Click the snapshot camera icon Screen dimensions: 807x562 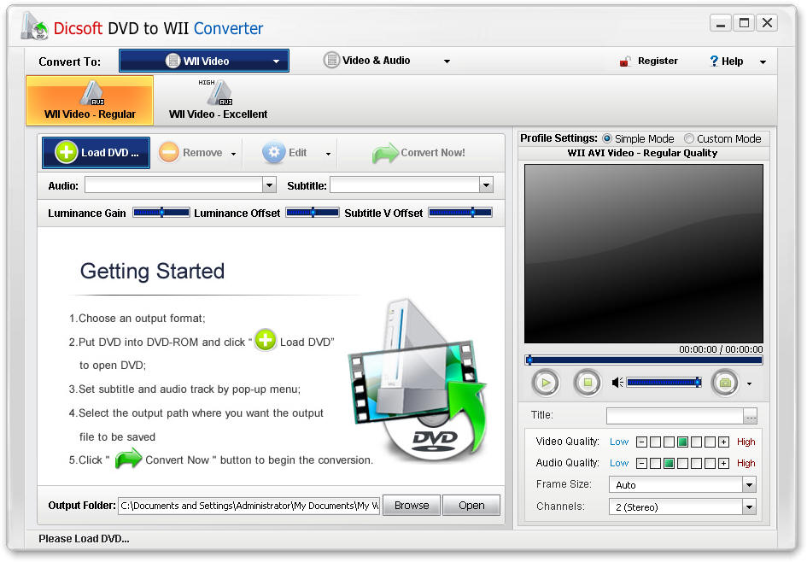click(x=725, y=383)
